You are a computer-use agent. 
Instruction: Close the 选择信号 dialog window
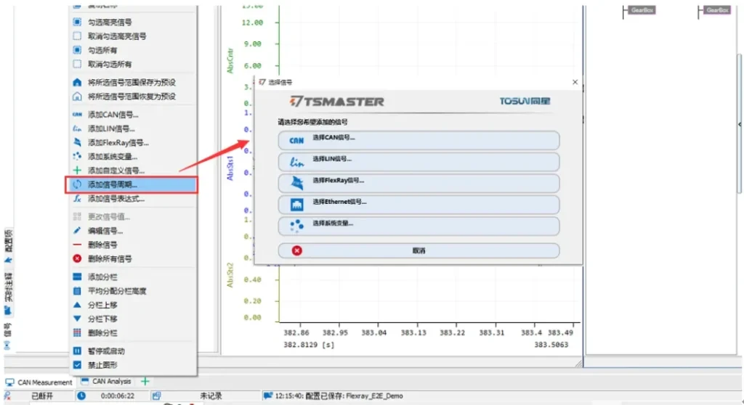(x=575, y=83)
